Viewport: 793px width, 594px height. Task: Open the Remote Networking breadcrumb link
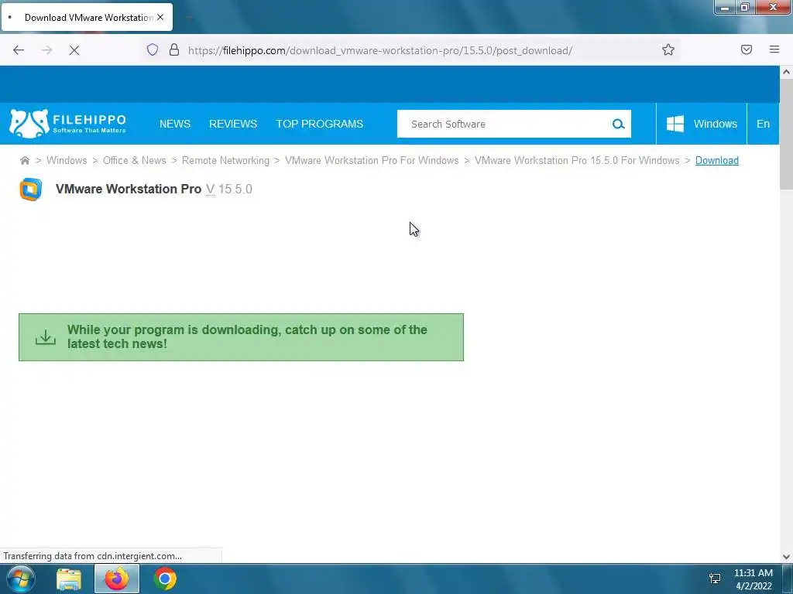click(225, 161)
